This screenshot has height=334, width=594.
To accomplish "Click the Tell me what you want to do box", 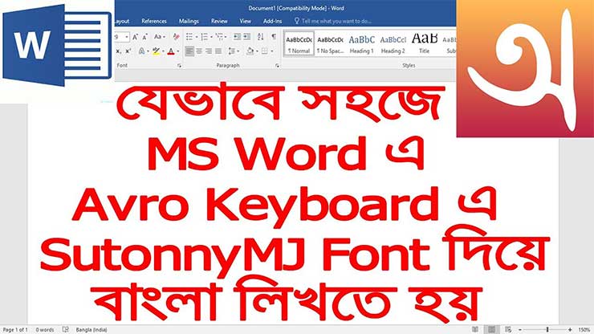I will pos(333,21).
